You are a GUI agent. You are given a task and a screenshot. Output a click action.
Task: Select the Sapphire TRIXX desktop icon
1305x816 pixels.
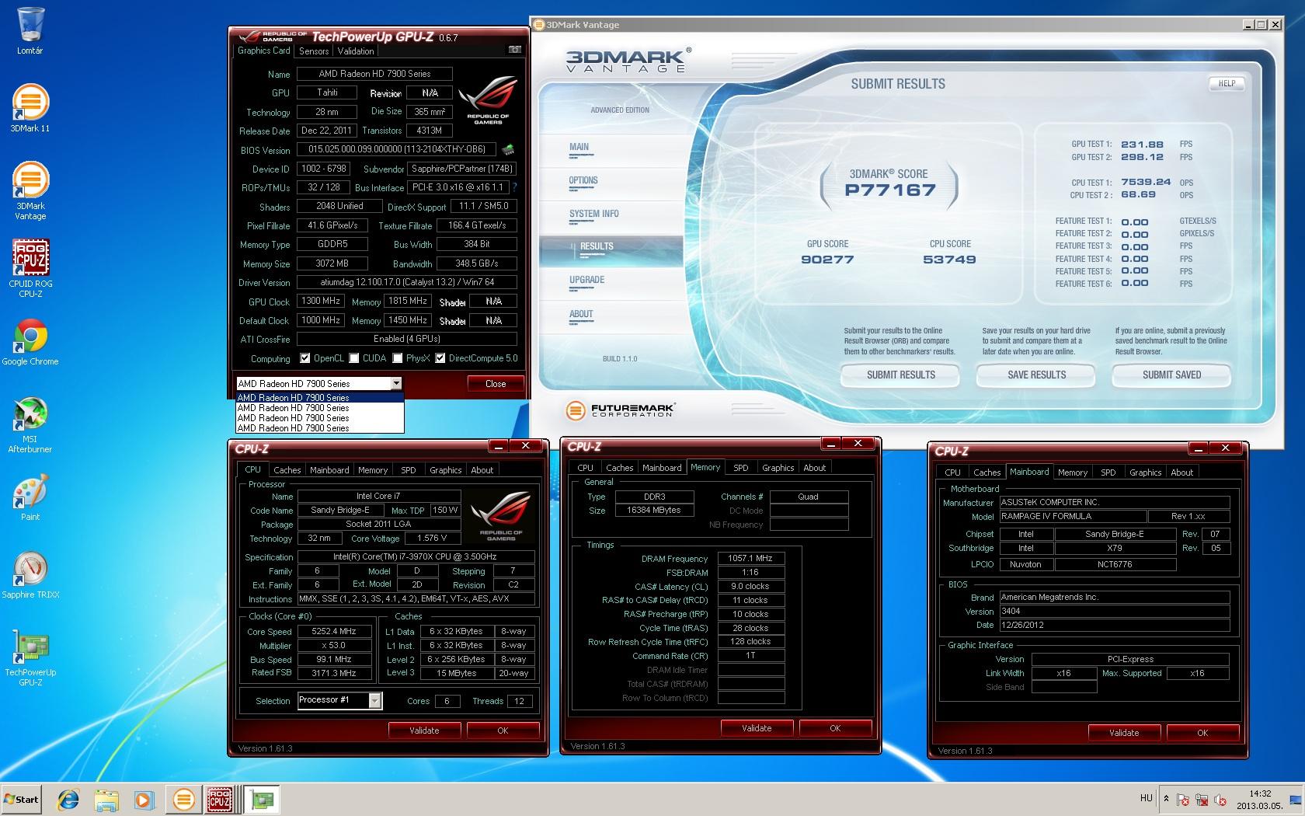click(30, 575)
